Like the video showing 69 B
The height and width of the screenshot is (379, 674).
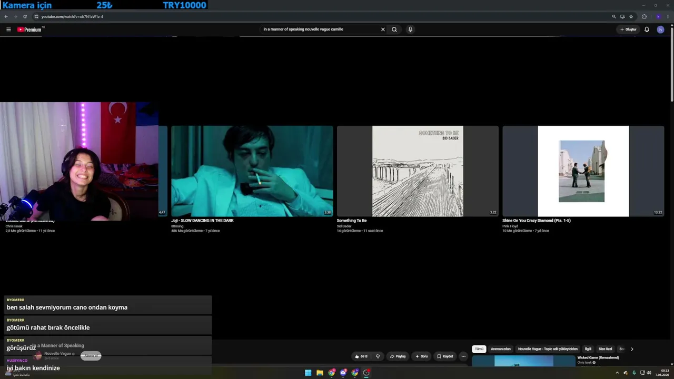[361, 356]
